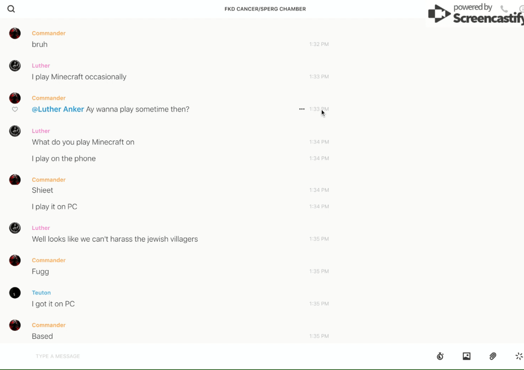Click Luther's avatar beside "I play Minecraft occasionally"
This screenshot has width=524, height=370.
click(15, 66)
